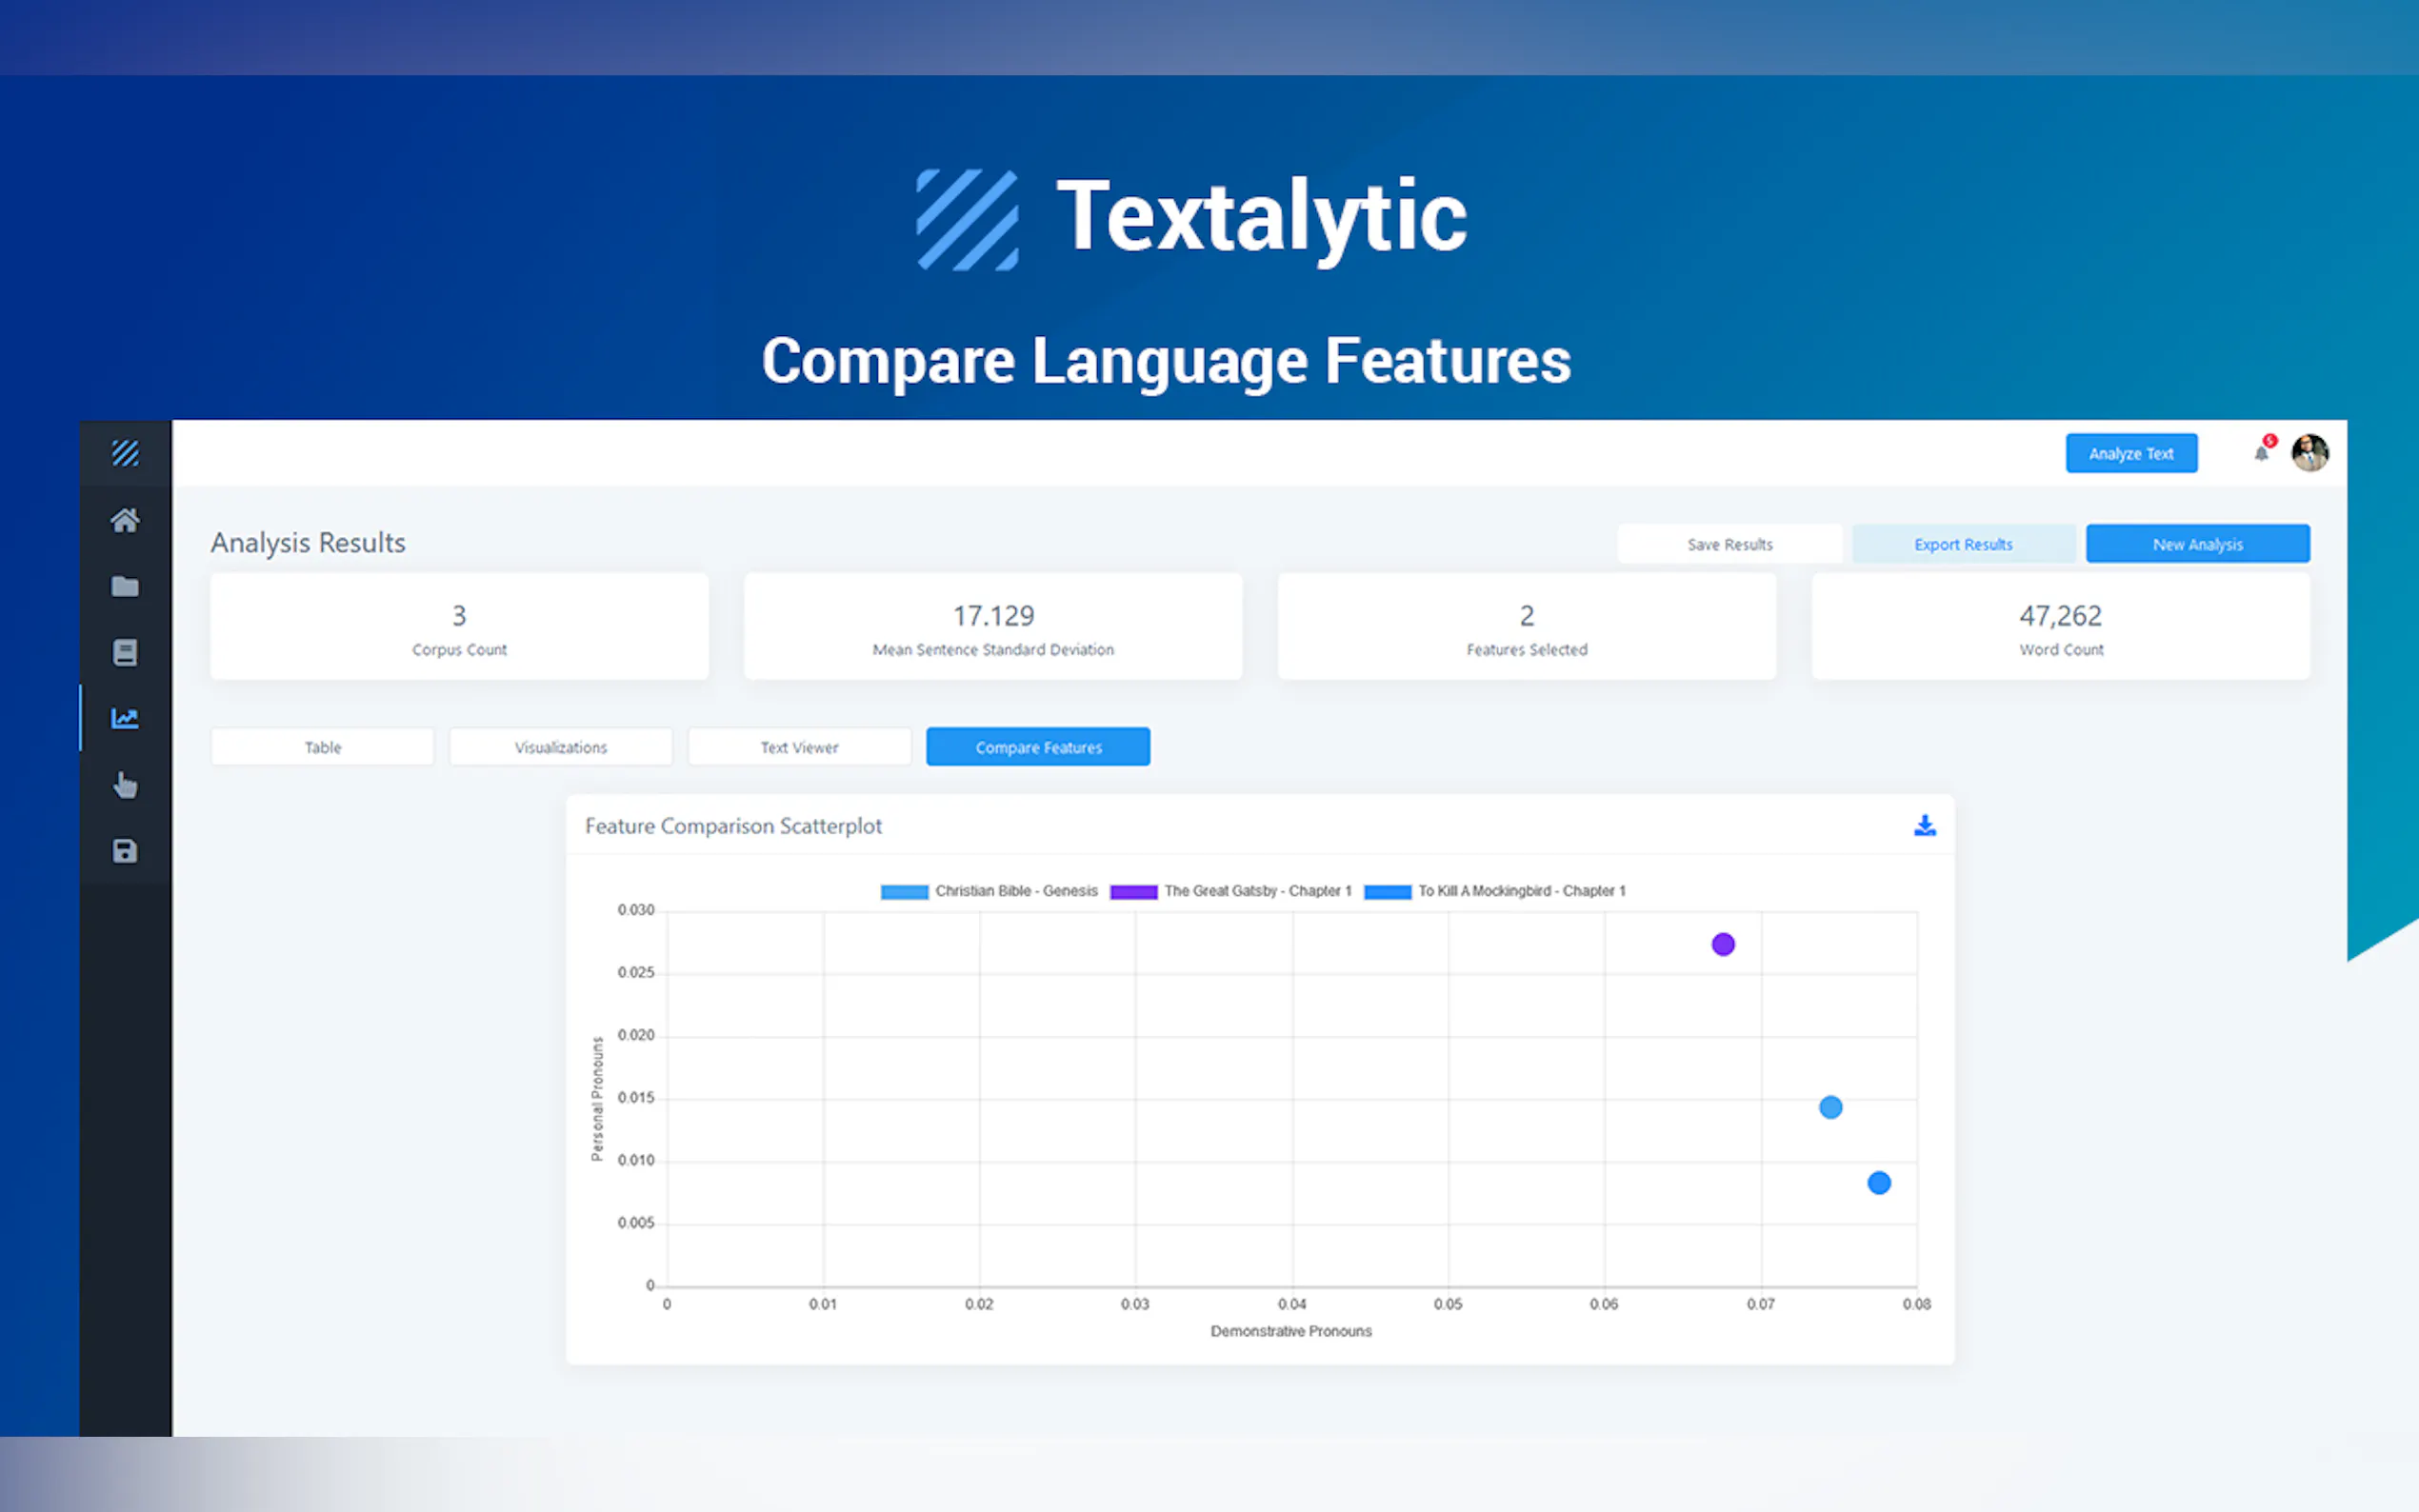Click the Textalytic logo icon in sidebar
This screenshot has width=2419, height=1512.
coord(125,453)
